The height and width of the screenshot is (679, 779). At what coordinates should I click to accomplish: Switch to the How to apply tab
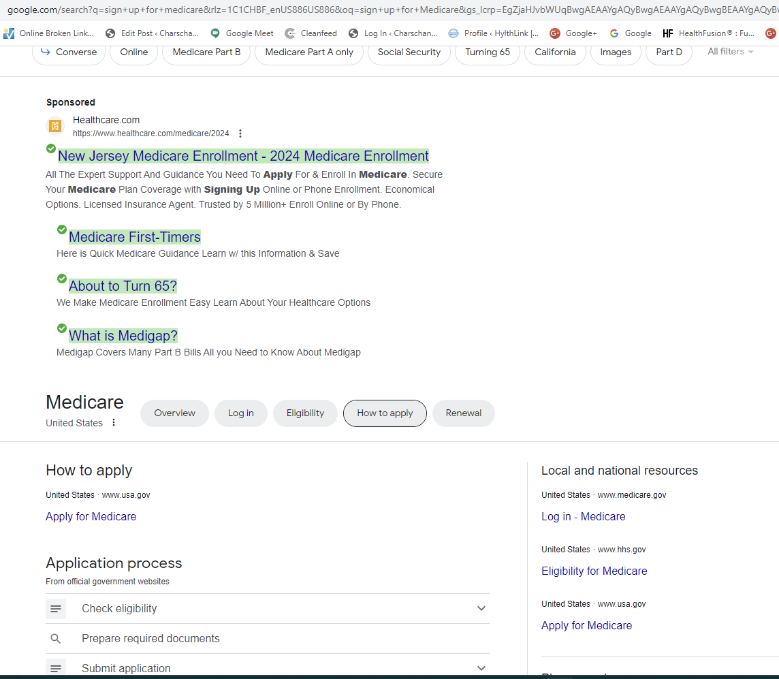pyautogui.click(x=385, y=413)
